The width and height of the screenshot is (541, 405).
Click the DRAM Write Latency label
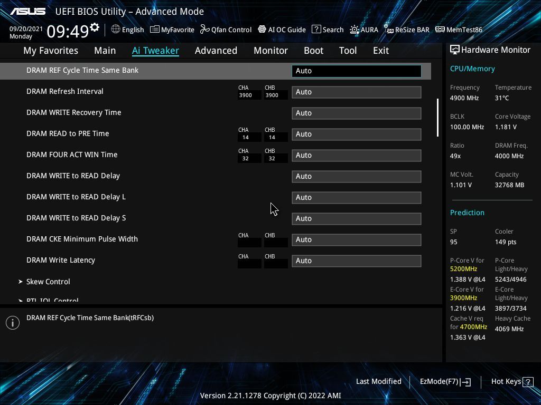pos(61,261)
